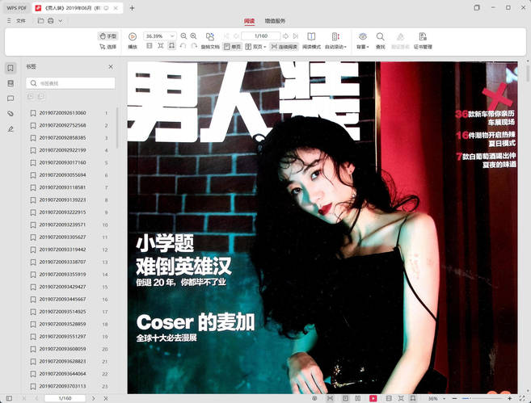The image size is (531, 403).
Task: Click the red play button in status bar
Action: (x=373, y=398)
